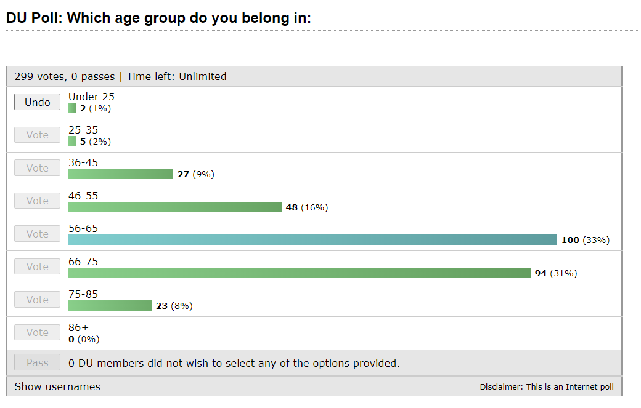Click the small 25-35 result bar

pyautogui.click(x=72, y=141)
